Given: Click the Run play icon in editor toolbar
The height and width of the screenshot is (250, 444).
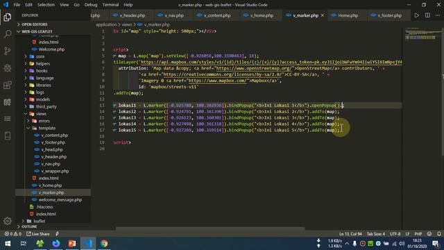Looking at the screenshot, I should click(x=416, y=15).
